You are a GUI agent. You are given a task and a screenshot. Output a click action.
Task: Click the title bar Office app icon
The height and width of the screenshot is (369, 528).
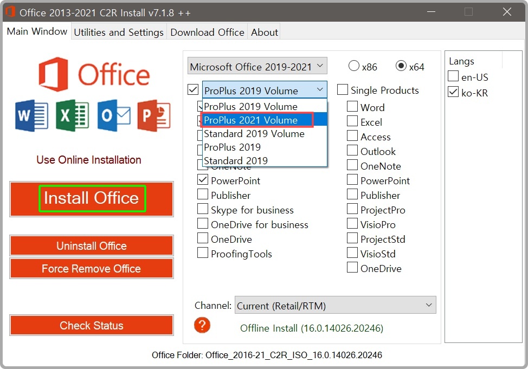point(10,12)
